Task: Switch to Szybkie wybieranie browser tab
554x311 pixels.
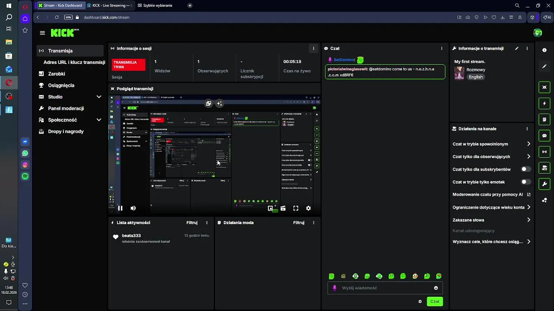Action: pyautogui.click(x=158, y=6)
